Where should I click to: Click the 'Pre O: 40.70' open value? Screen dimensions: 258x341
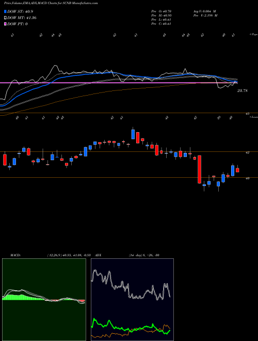(x=162, y=11)
